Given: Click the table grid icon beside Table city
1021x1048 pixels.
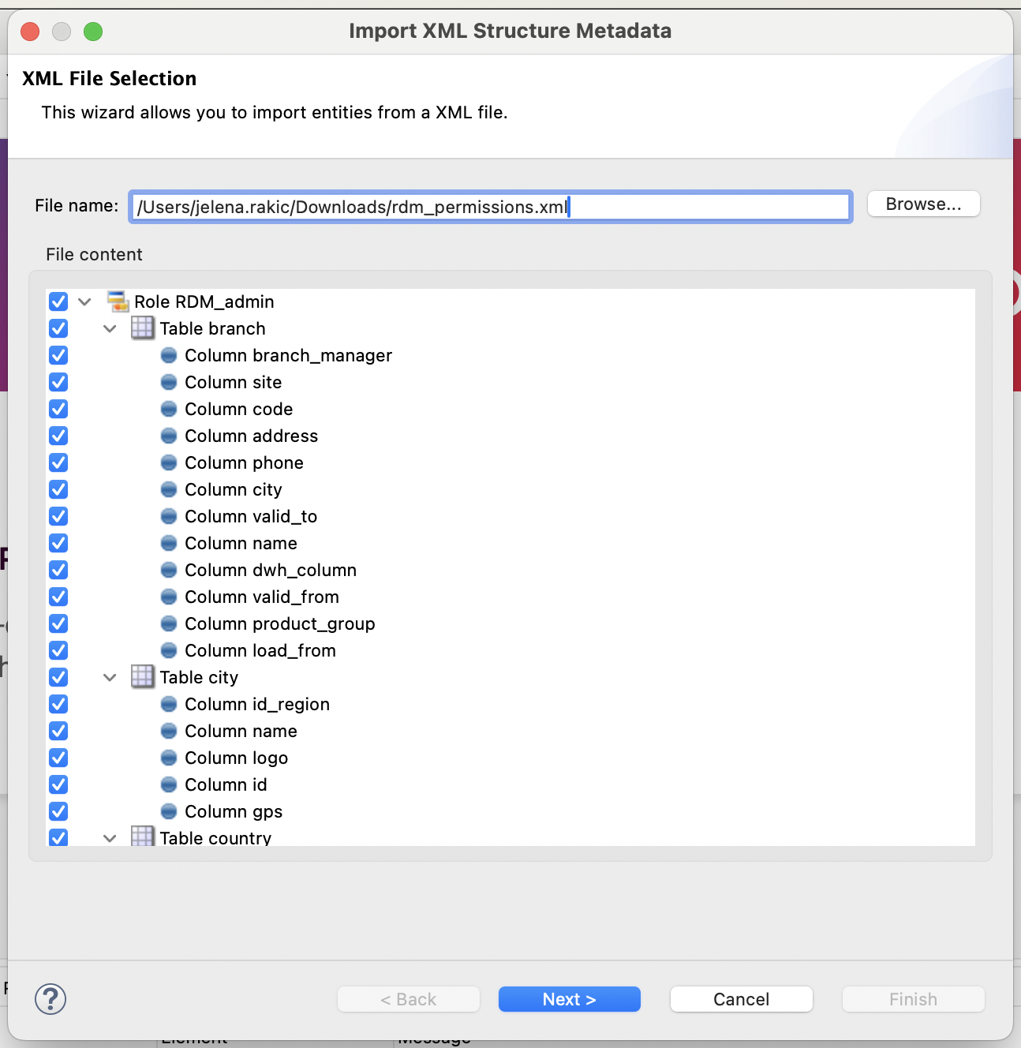Looking at the screenshot, I should 143,677.
